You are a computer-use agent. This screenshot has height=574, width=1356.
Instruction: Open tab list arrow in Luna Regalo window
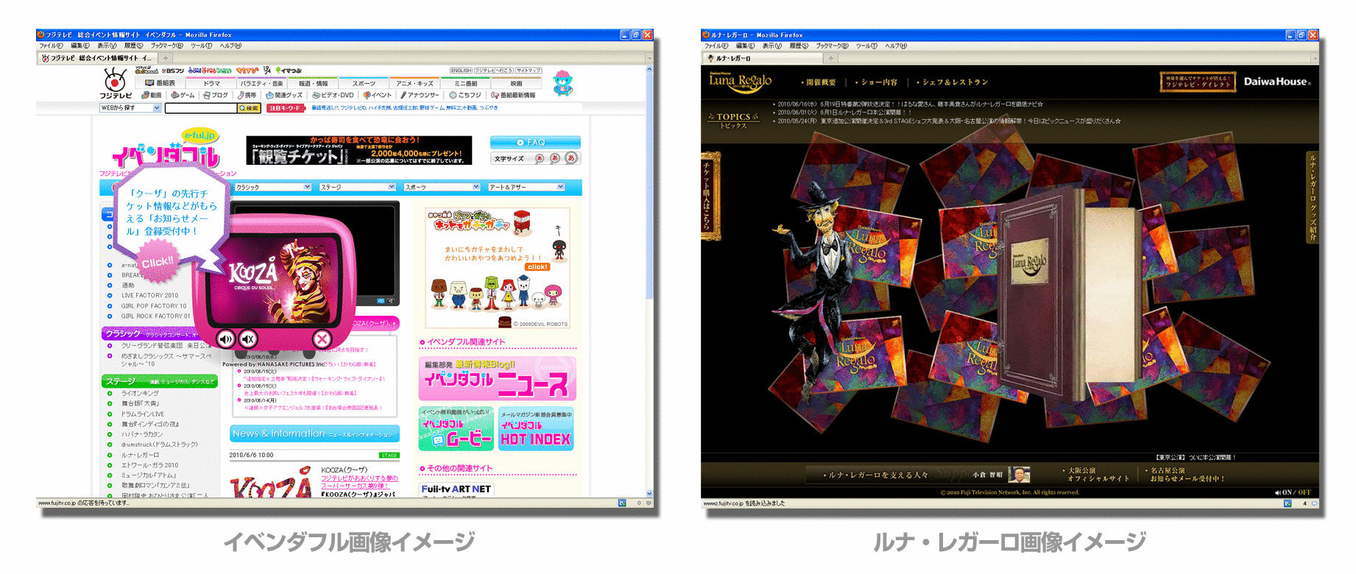[x=1314, y=57]
